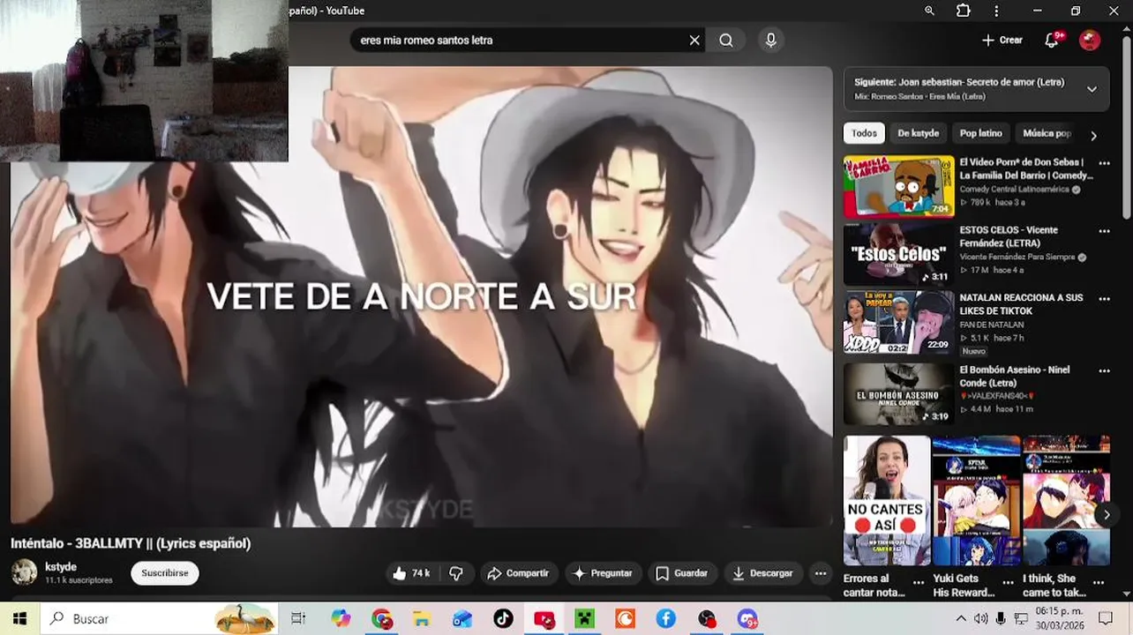This screenshot has height=635, width=1133.
Task: Open options for ESTOS CELOS video
Action: [x=1104, y=231]
